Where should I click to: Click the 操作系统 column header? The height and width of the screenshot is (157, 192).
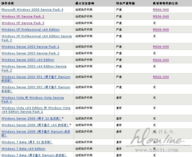pyautogui.click(x=8, y=3)
